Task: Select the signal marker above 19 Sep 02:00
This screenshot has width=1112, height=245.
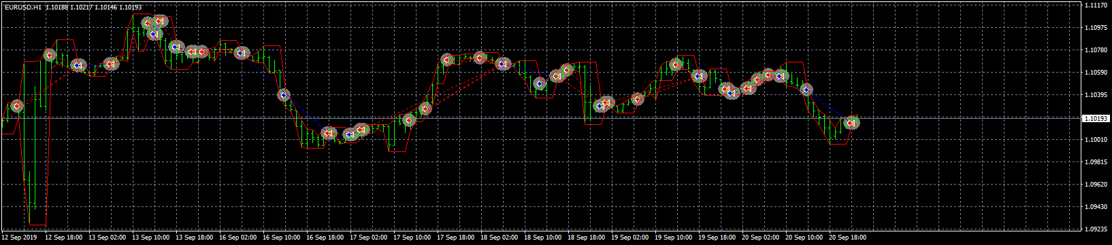Action: (637, 99)
